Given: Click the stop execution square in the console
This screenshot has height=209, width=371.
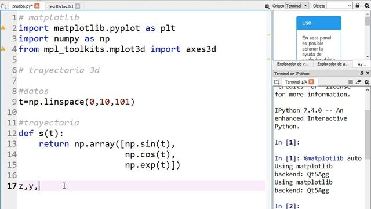Looking at the screenshot, I should coord(351,82).
